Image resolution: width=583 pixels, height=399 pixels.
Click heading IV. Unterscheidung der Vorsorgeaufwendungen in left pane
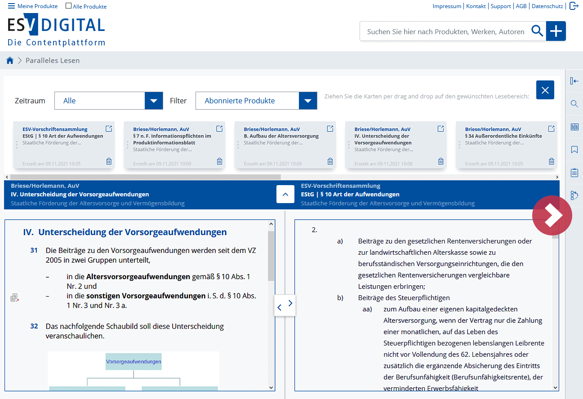point(125,232)
